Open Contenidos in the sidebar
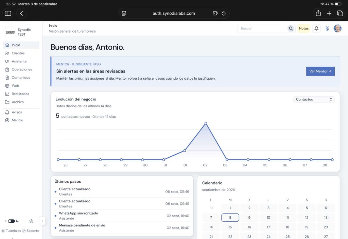 tap(21, 77)
